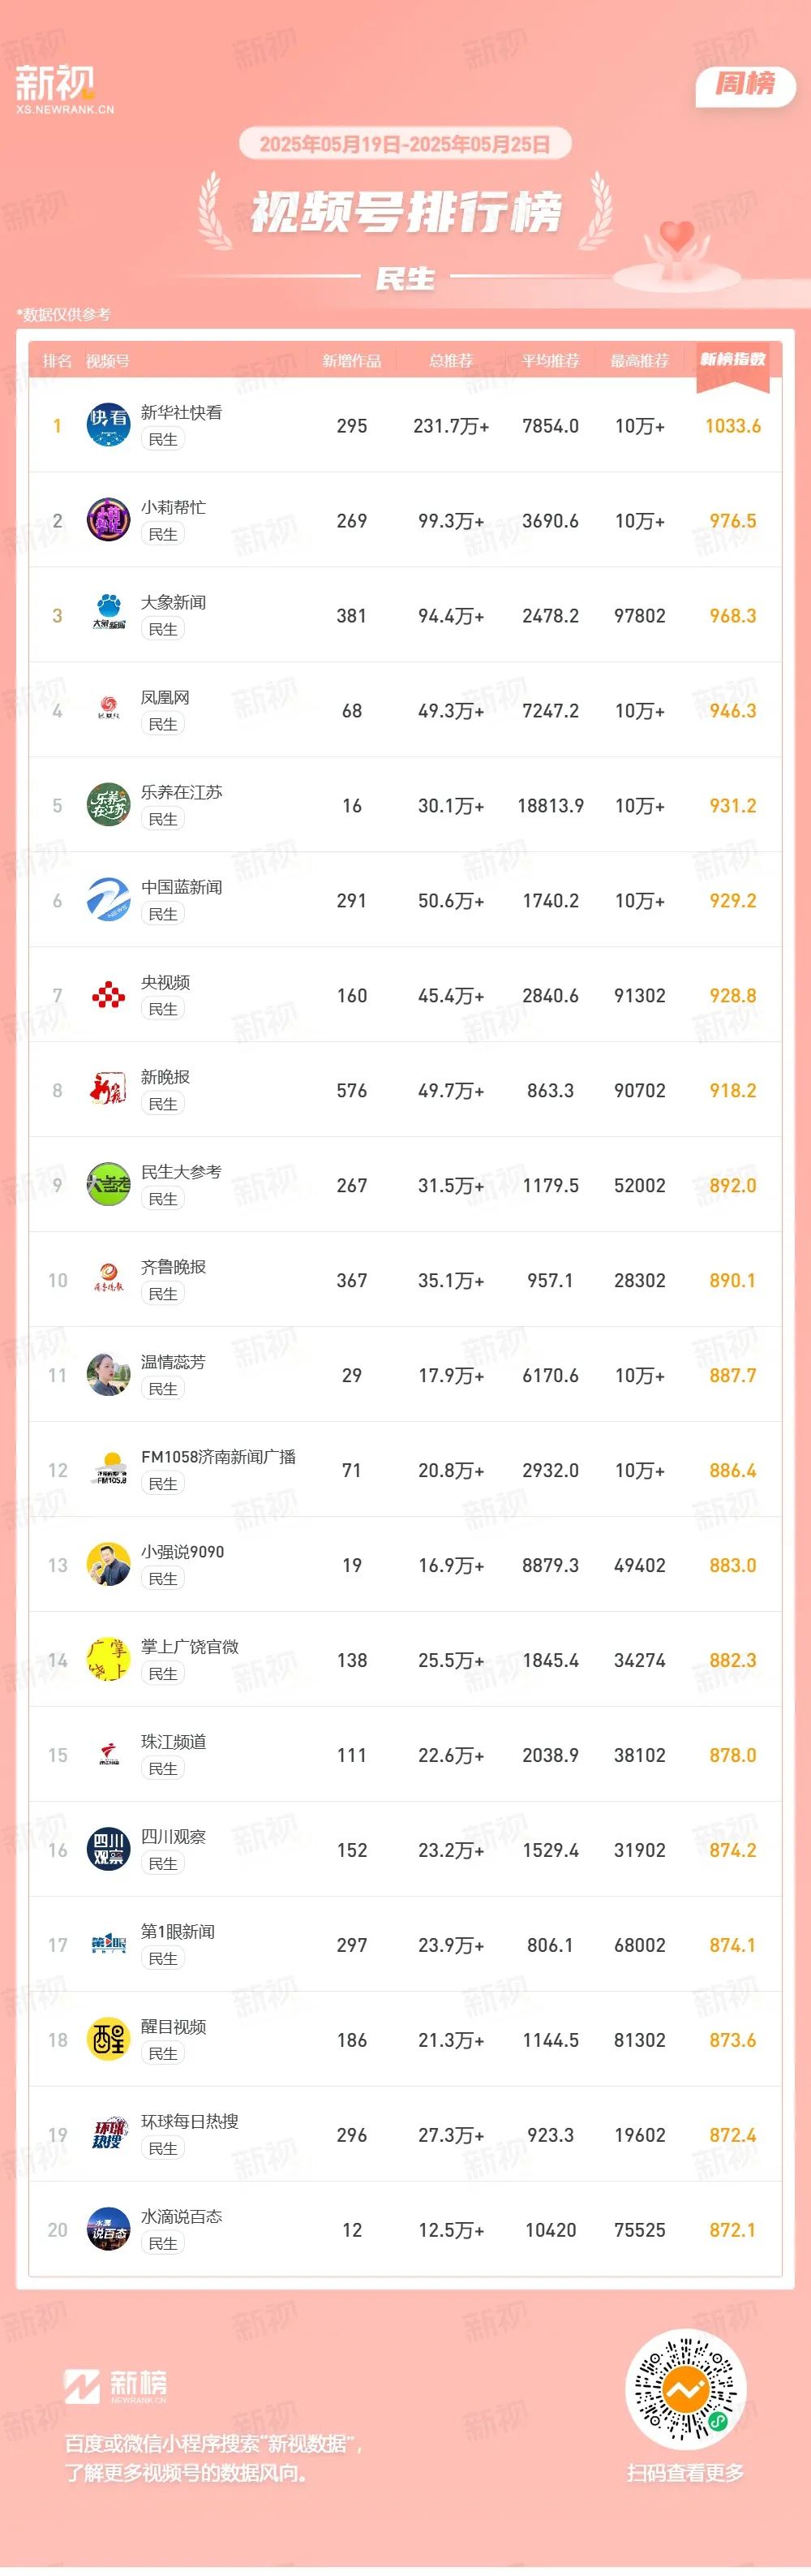Select the 周榜 weekly tab badge
The height and width of the screenshot is (2576, 811).
point(745,84)
